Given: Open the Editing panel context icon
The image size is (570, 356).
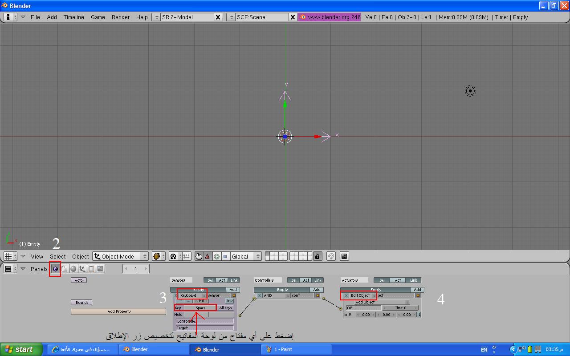Looking at the screenshot, I should (x=91, y=269).
